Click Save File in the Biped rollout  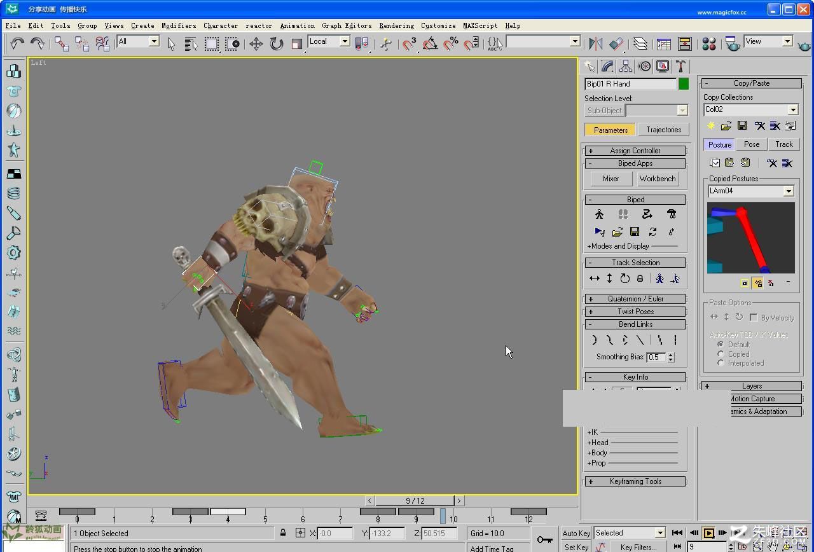[635, 231]
